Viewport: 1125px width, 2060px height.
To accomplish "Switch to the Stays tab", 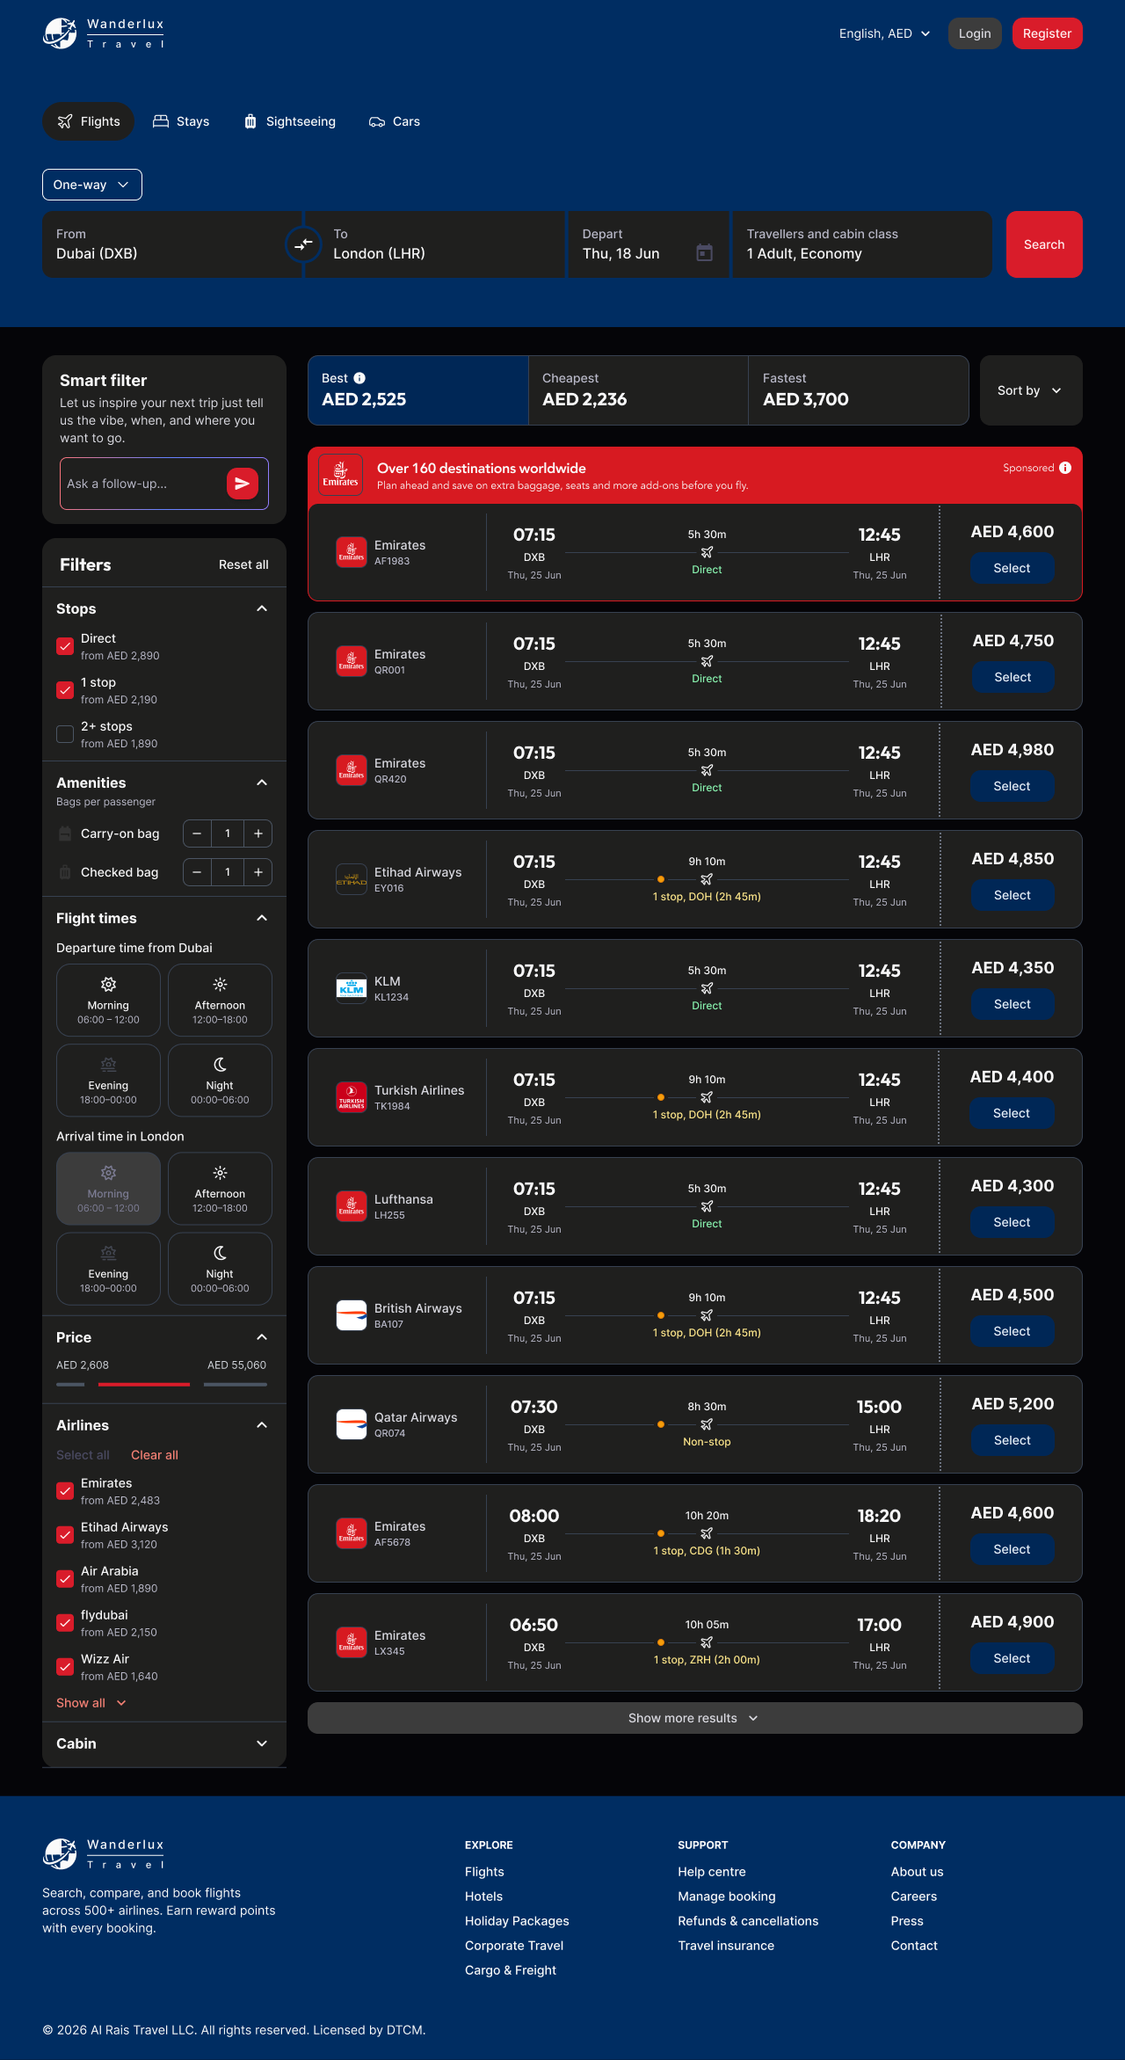I will click(x=181, y=121).
